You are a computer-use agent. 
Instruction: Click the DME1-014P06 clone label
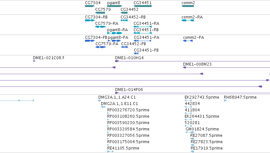[129, 90]
